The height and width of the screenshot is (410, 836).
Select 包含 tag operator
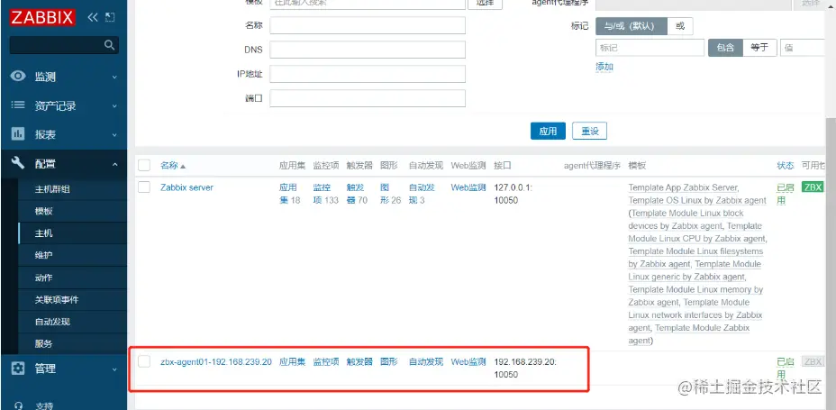(x=725, y=48)
